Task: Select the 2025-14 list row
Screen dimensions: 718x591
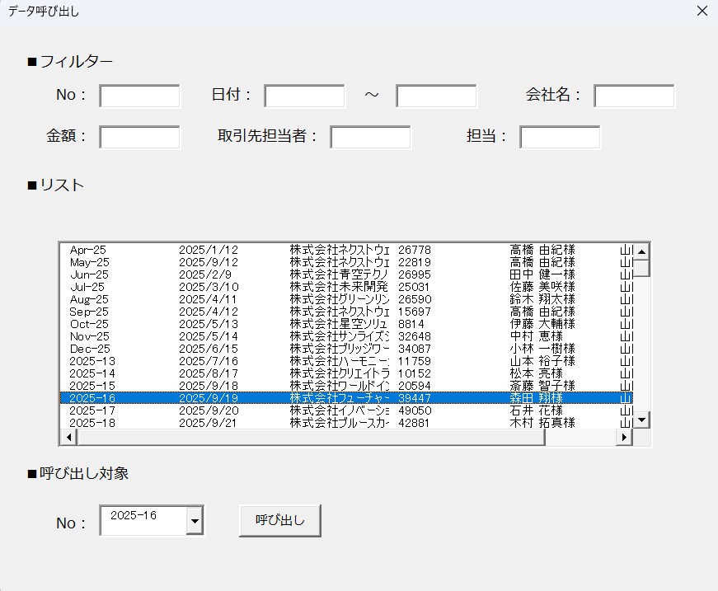Action: coord(346,373)
